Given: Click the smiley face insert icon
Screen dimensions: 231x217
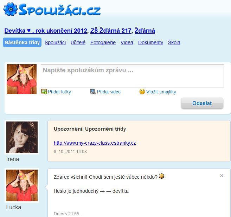Looking at the screenshot, I should [x=142, y=92].
